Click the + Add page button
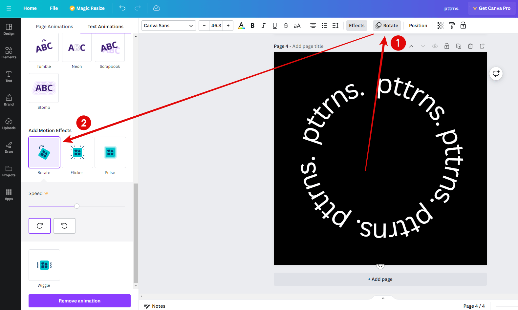This screenshot has height=310, width=518. (380, 279)
